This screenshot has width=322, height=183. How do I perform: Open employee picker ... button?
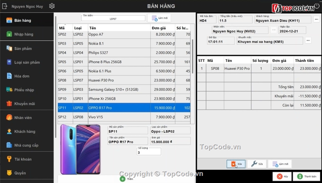pyautogui.click(x=274, y=30)
